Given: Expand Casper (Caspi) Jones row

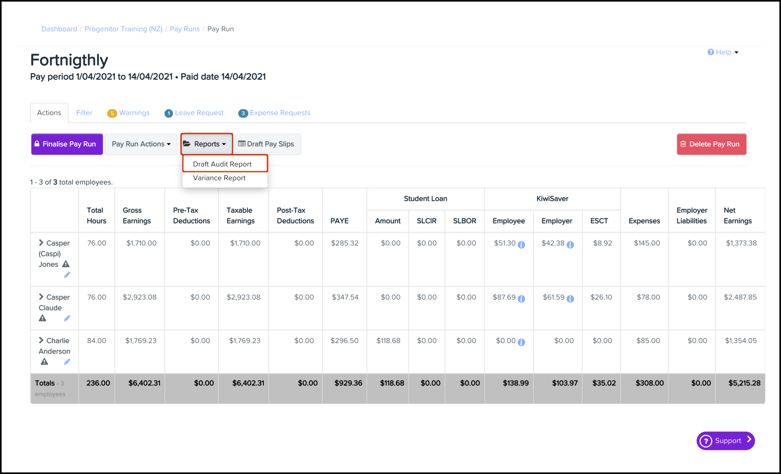Looking at the screenshot, I should [x=41, y=243].
